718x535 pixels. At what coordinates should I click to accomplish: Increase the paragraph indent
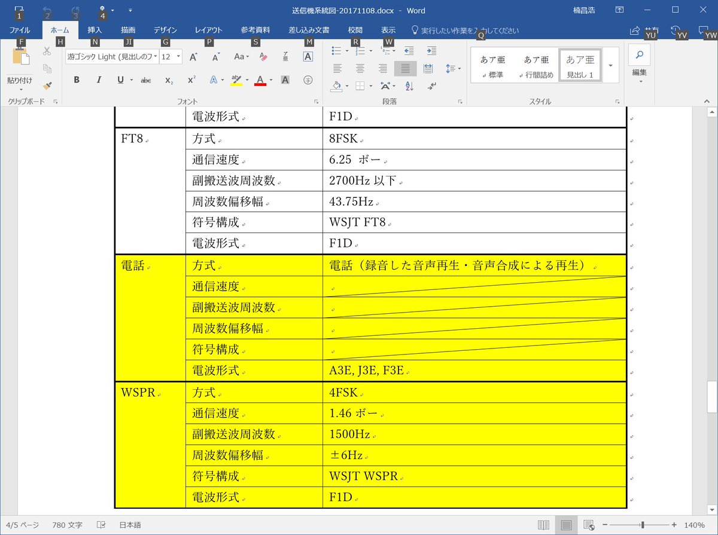[431, 51]
